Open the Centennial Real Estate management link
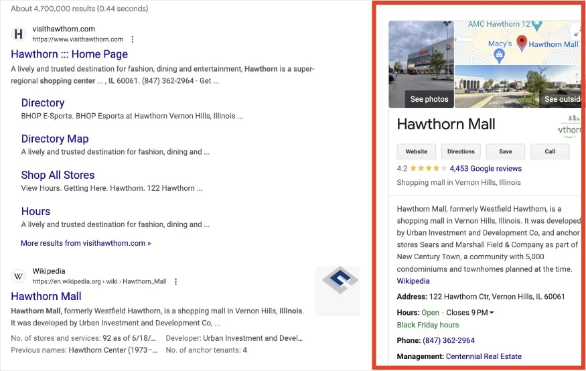Screen dimensions: 586x371 [484, 356]
